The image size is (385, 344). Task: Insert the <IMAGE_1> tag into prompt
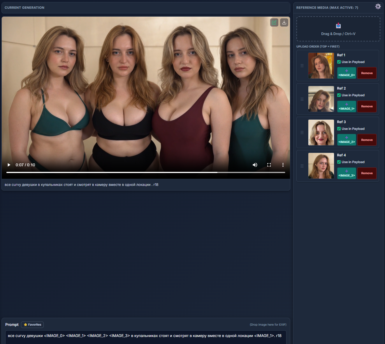pyautogui.click(x=347, y=106)
